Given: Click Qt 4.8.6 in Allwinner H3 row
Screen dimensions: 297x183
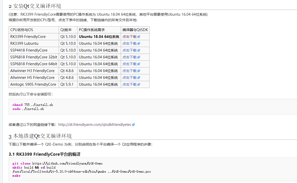Looking at the screenshot, I should pyautogui.click(x=68, y=71).
